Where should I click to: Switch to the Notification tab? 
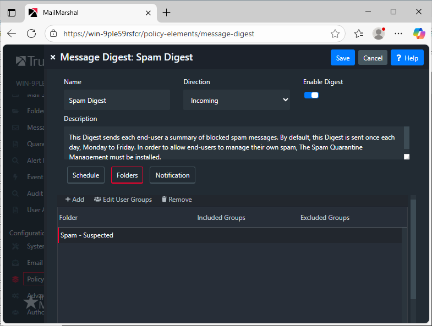point(172,175)
